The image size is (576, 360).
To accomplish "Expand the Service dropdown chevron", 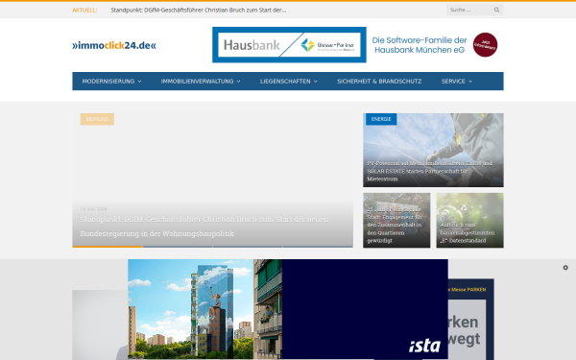I will [x=470, y=82].
